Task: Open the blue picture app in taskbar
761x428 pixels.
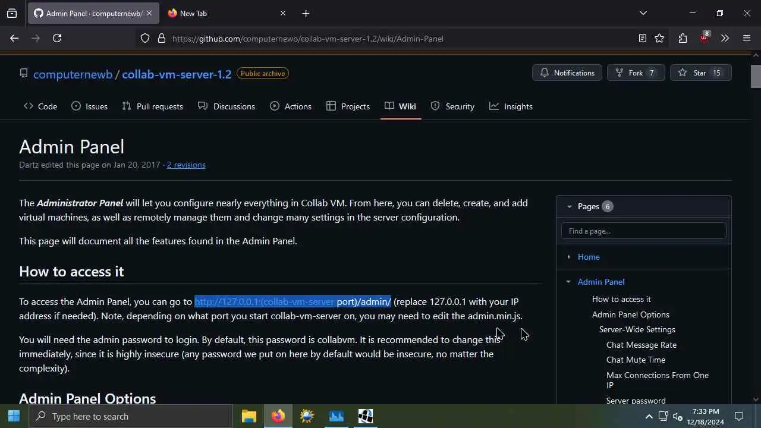Action: [337, 416]
